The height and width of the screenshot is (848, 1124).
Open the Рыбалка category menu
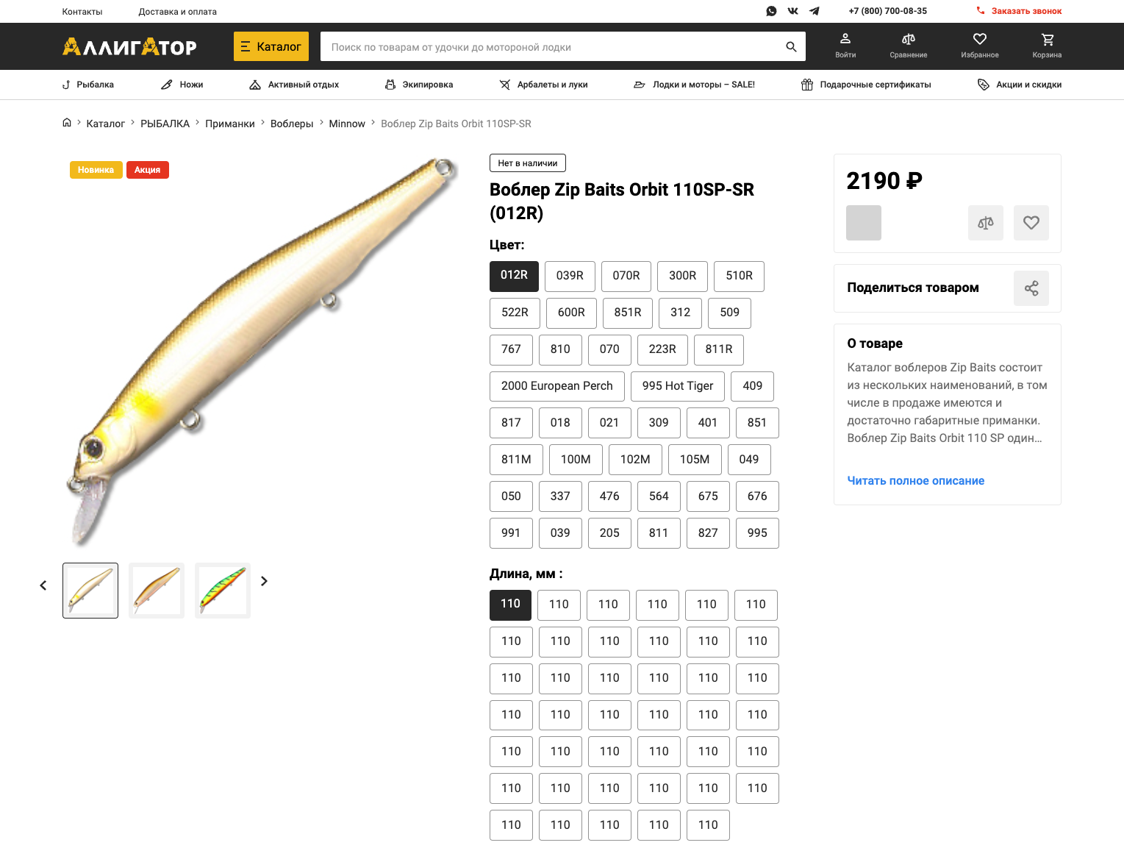pyautogui.click(x=88, y=85)
